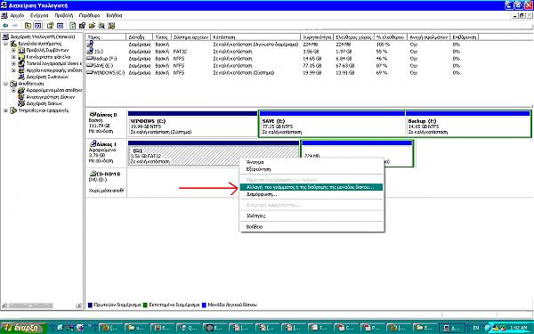534x334 pixels.
Task: Click the Κατάσταση column header
Action: click(x=255, y=37)
